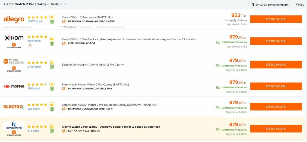Open the 2745 opinii reviews link

click(34, 67)
